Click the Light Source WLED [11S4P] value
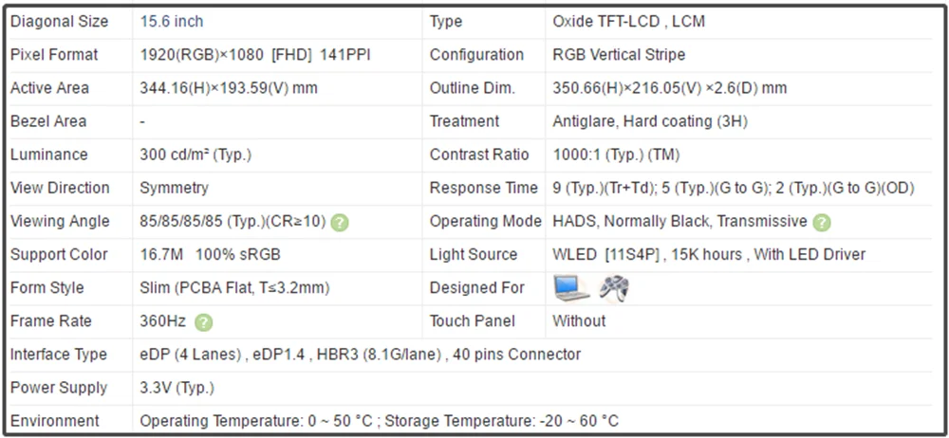This screenshot has width=949, height=438. point(709,255)
